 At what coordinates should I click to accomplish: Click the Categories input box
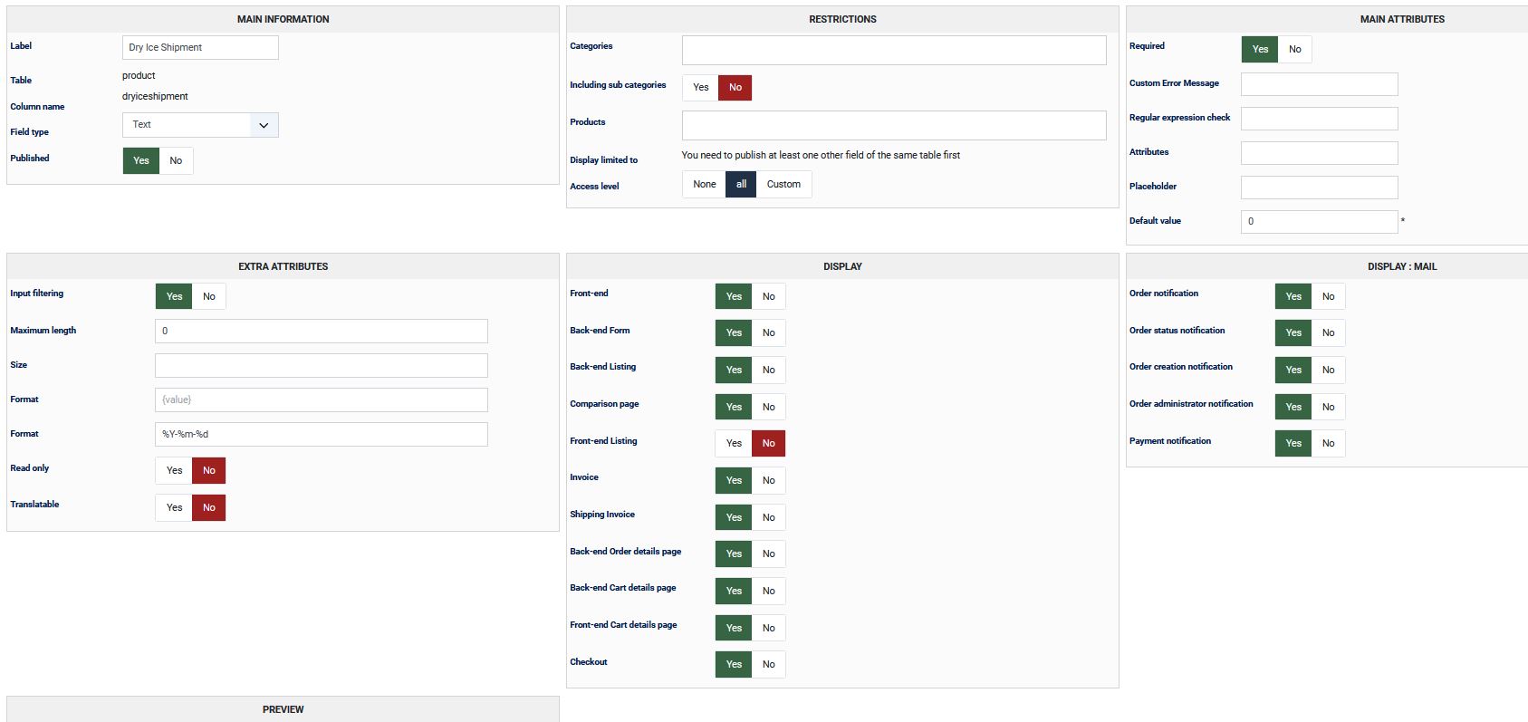[x=893, y=50]
